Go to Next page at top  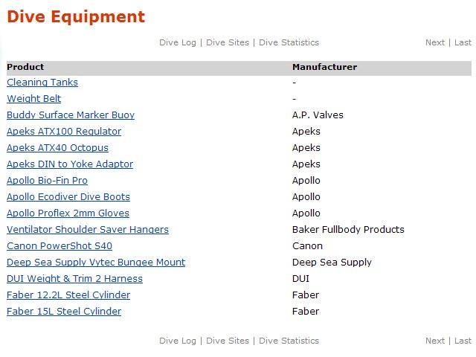(435, 42)
